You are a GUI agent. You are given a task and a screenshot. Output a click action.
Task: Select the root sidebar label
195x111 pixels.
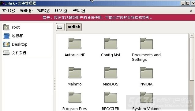[x=16, y=27]
